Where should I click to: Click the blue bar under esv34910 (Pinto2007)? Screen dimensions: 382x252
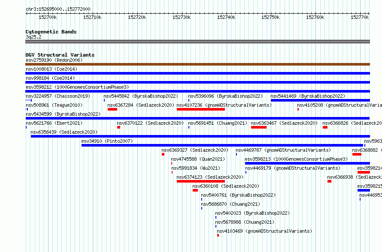(x=222, y=145)
